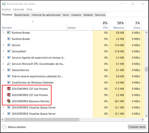Screen dimensions: 149x133
Task: Open the Archivo menu
Action: [x=6, y=9]
